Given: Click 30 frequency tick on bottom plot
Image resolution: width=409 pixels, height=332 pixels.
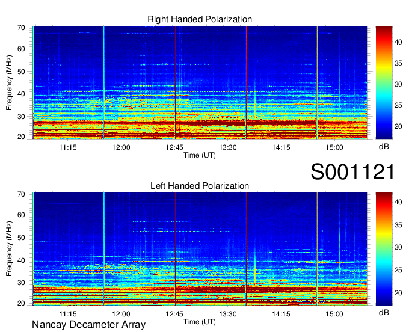Looking at the screenshot, I should coord(21,283).
